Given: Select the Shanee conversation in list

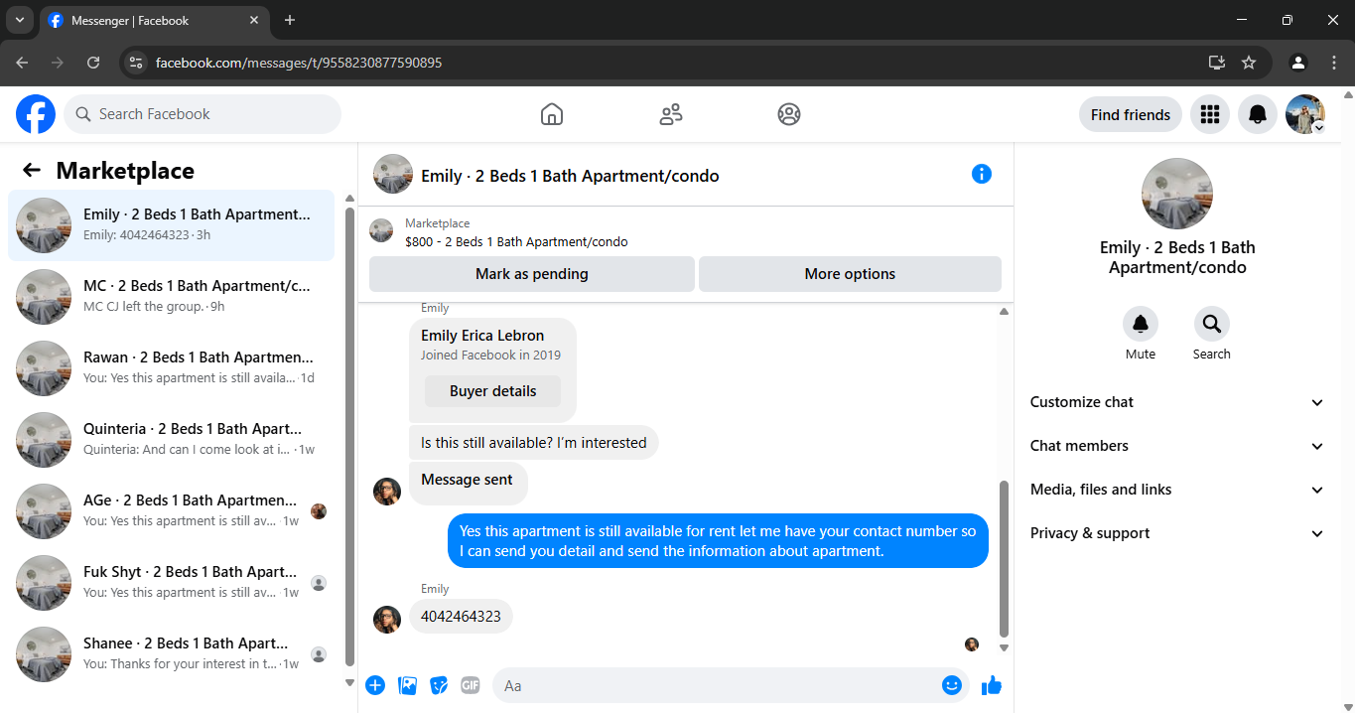Looking at the screenshot, I should coord(171,654).
